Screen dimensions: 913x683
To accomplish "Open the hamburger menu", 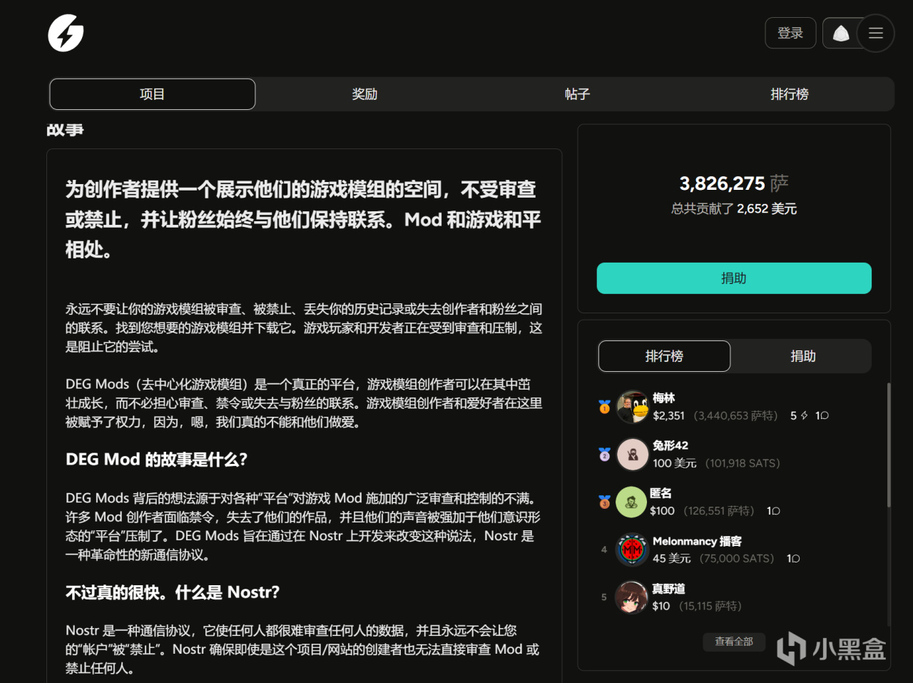I will coord(875,33).
